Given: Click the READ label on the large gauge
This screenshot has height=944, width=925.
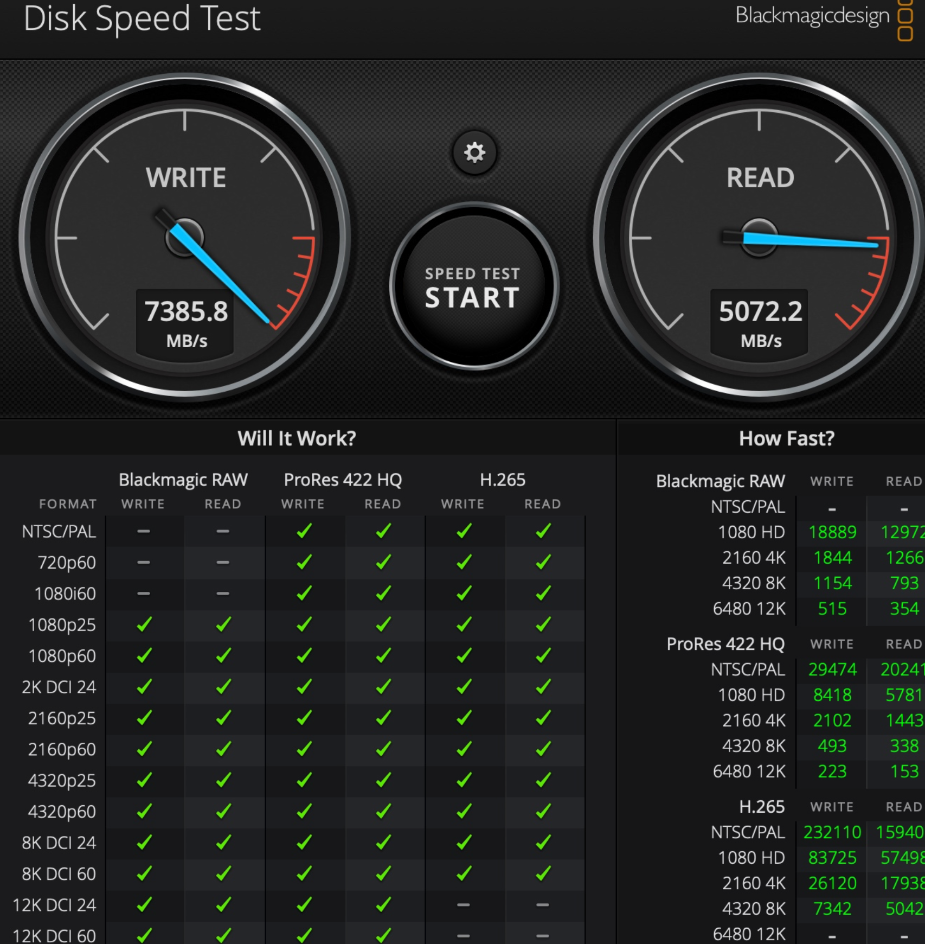Looking at the screenshot, I should (x=760, y=178).
